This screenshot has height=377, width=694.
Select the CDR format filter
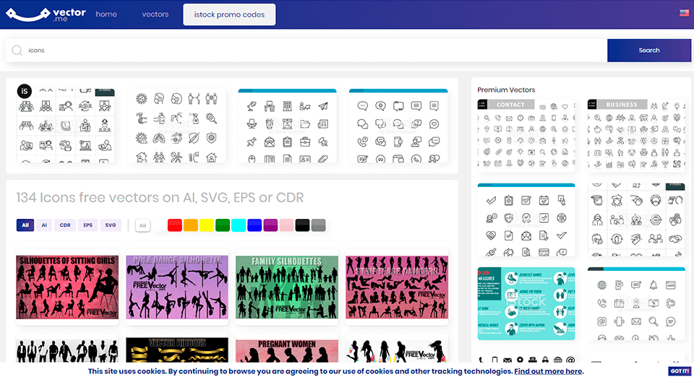click(65, 225)
